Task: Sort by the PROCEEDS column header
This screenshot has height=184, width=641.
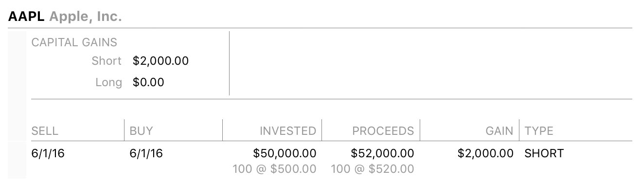Action: pos(383,131)
